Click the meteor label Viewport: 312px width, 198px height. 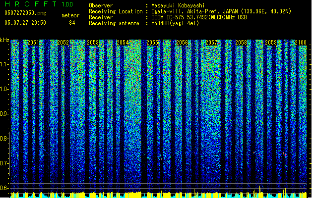(70, 15)
